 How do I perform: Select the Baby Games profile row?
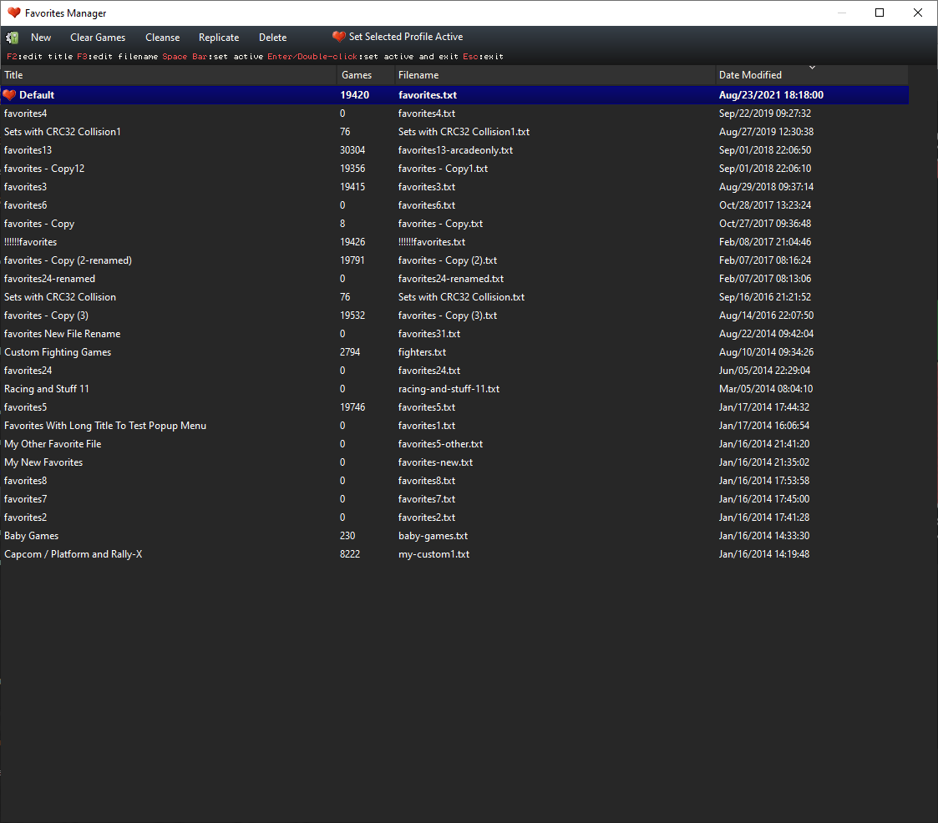31,536
